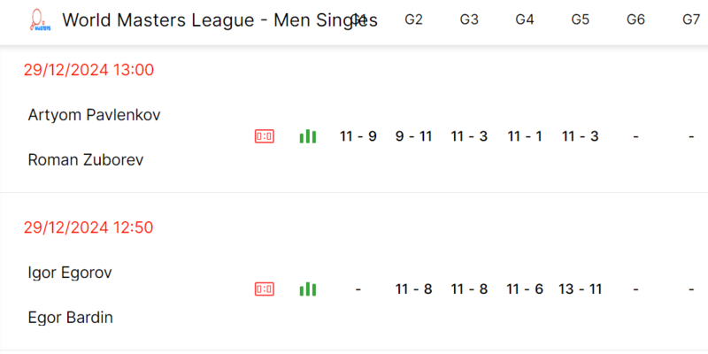
Task: Open statistics bars icon for Pavlenkov match
Action: tap(307, 136)
